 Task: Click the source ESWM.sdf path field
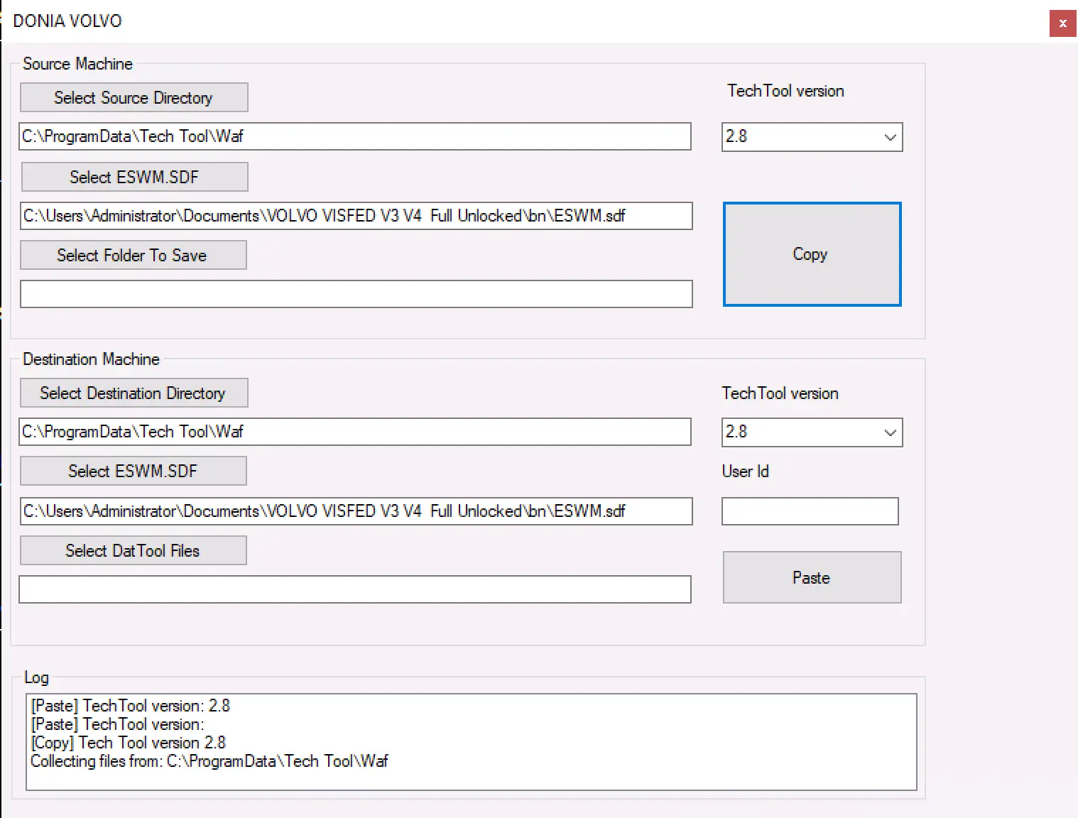click(355, 216)
